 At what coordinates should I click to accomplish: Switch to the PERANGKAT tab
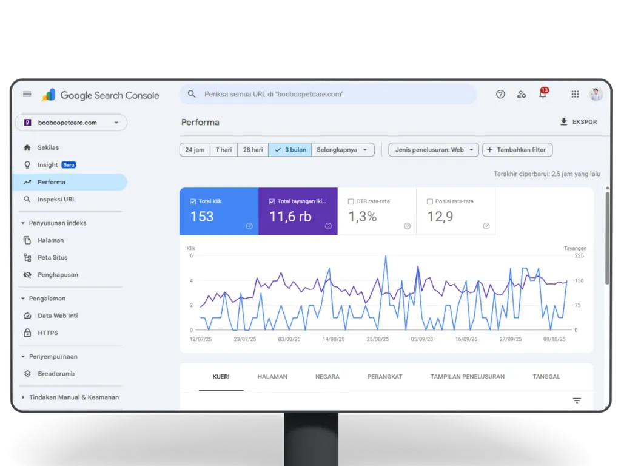click(384, 377)
